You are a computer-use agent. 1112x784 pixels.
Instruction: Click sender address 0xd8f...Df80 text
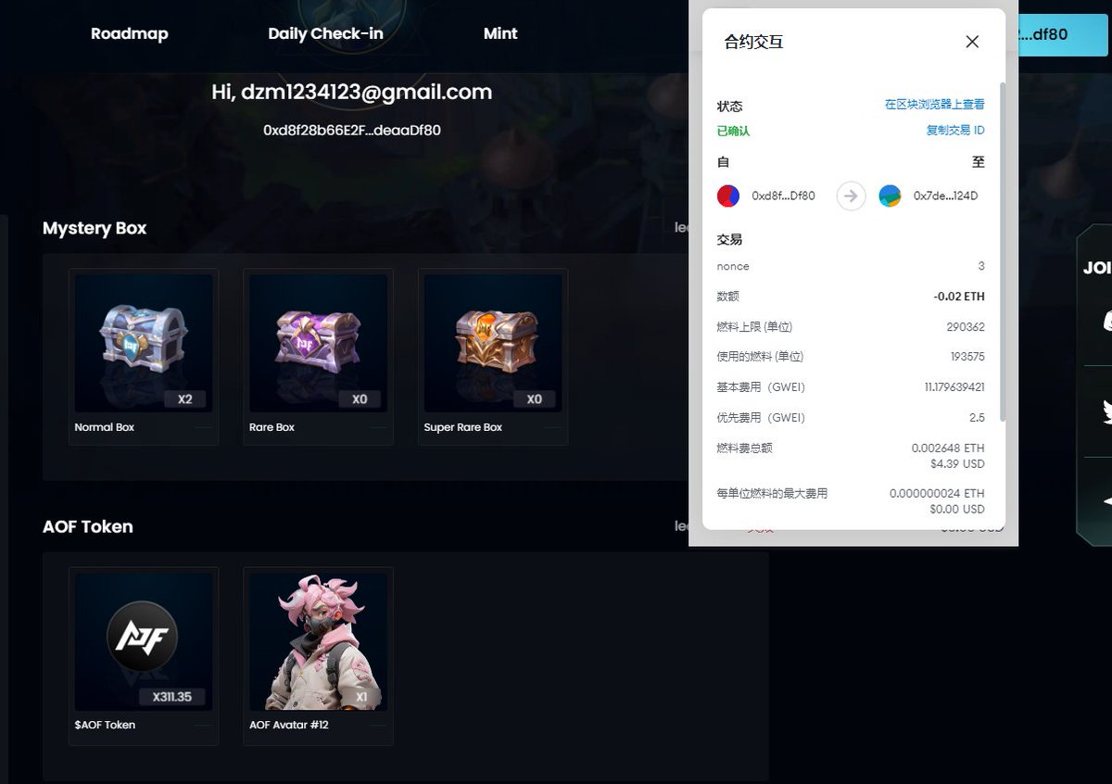783,196
